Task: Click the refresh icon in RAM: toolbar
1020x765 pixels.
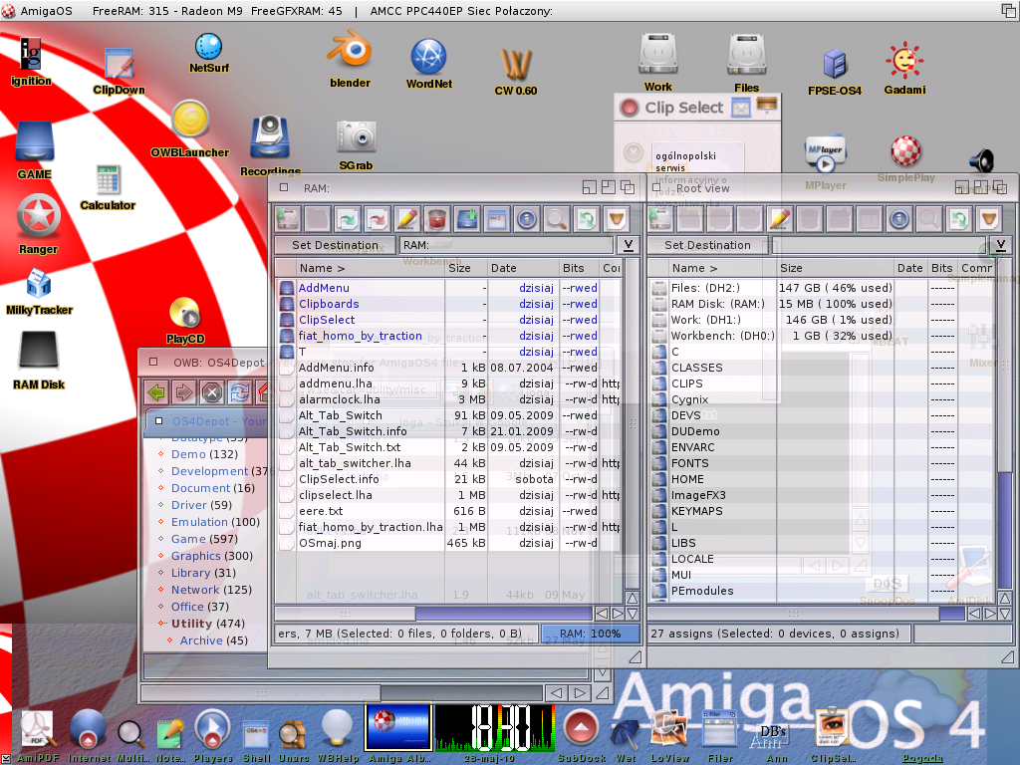Action: pos(586,219)
